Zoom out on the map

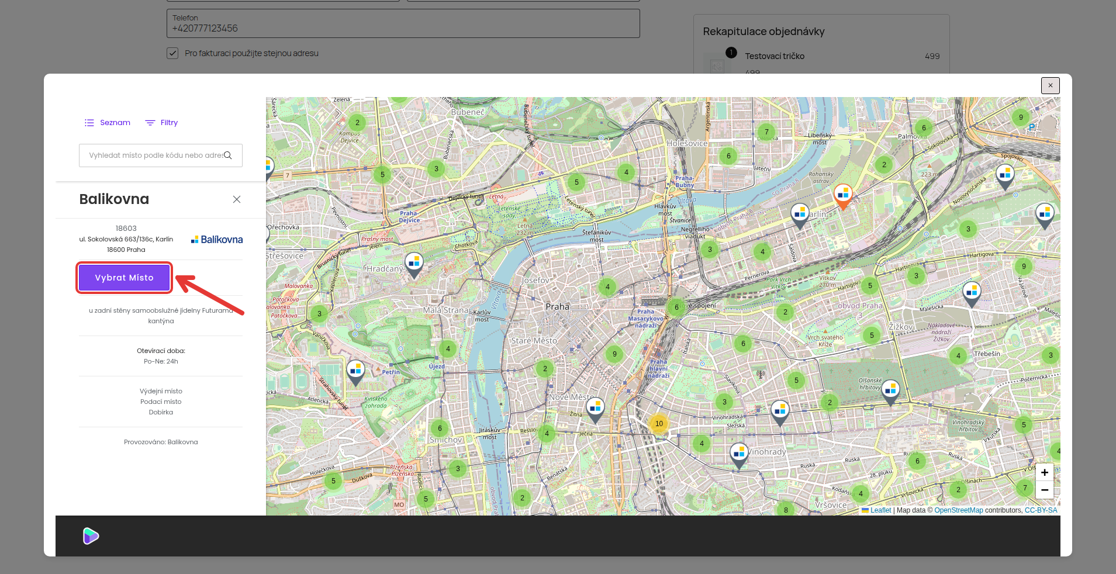point(1044,490)
